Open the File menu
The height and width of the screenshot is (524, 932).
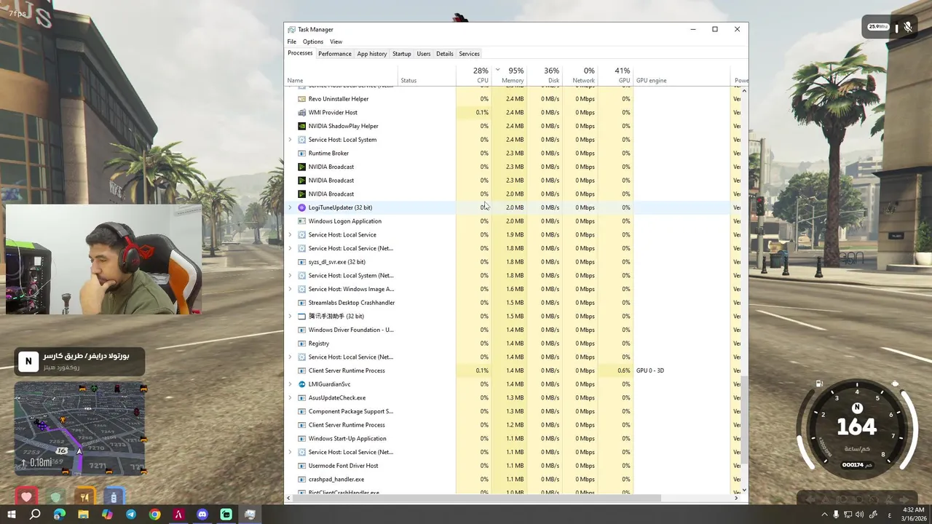[x=292, y=41]
